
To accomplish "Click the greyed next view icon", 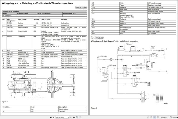I will [80, 117].
